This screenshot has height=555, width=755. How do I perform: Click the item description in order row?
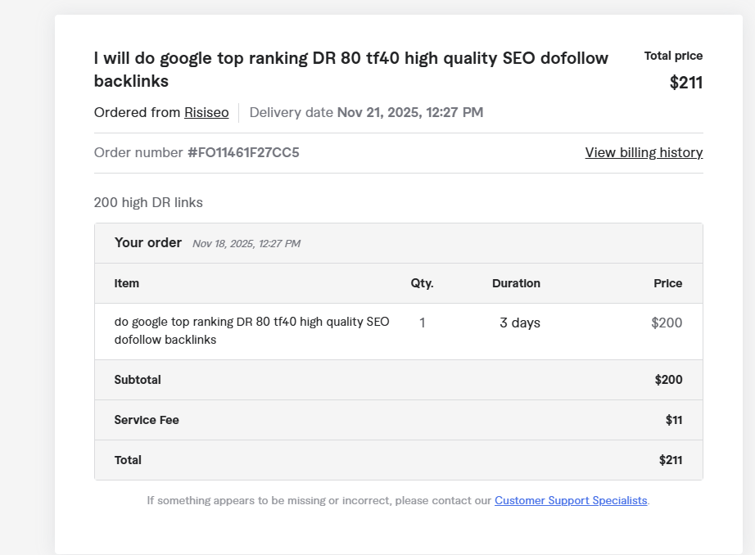click(x=251, y=331)
